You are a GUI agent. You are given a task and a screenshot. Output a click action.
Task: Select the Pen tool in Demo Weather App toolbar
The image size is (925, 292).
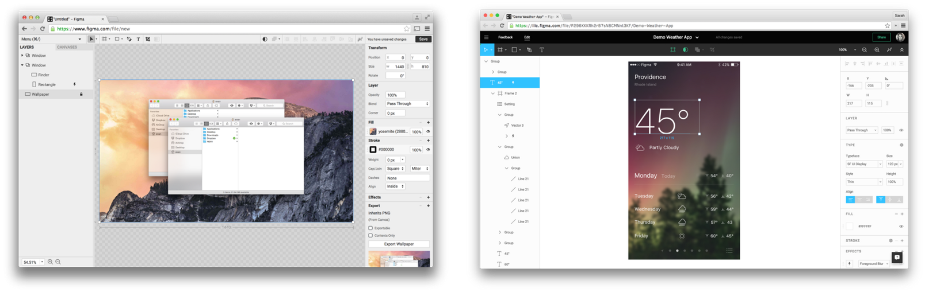[529, 50]
